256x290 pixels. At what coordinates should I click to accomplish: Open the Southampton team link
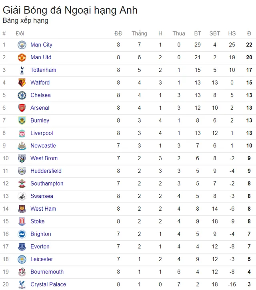47,184
